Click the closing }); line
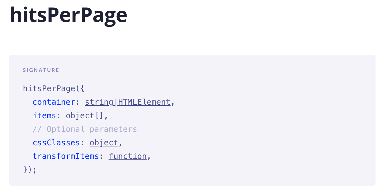The width and height of the screenshot is (382, 193). (30, 170)
